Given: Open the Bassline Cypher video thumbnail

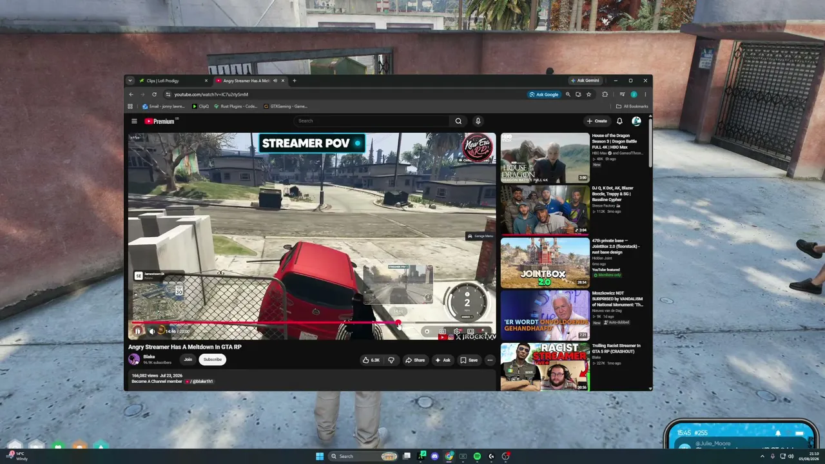Looking at the screenshot, I should pyautogui.click(x=545, y=210).
